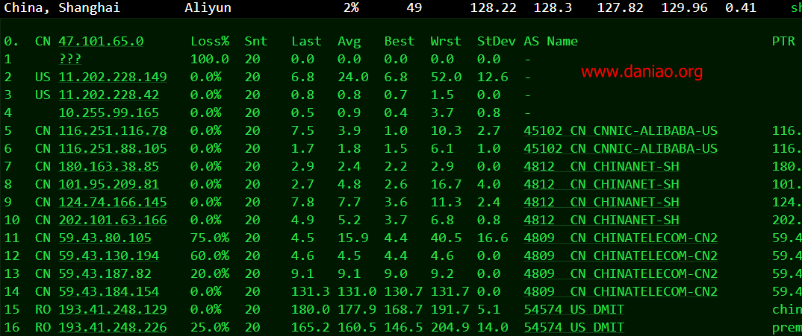Viewport: 802px width, 336px height.
Task: Open IP link 202.101.63.166
Action: click(x=113, y=220)
